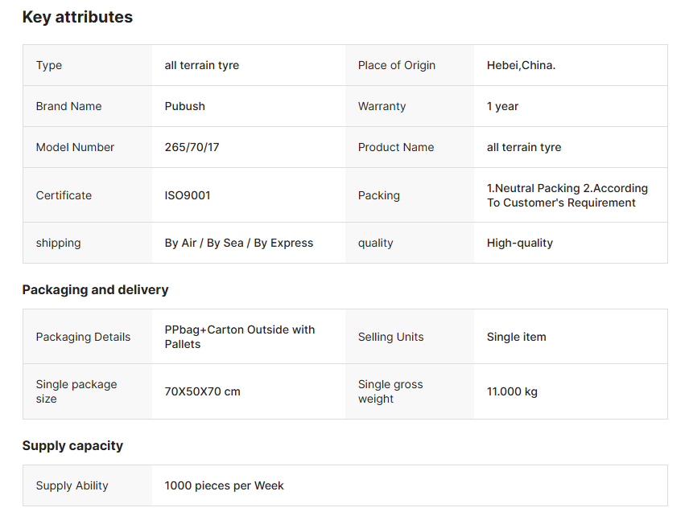Click the ISO9001 certificate value
The width and height of the screenshot is (689, 520).
point(188,195)
